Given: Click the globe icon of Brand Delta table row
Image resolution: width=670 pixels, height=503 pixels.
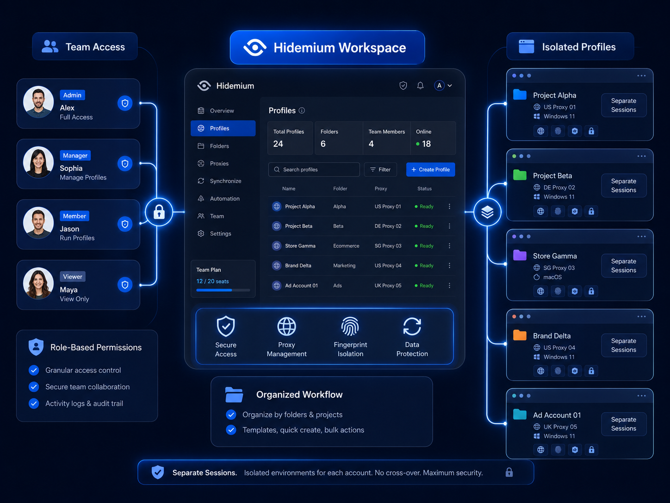Looking at the screenshot, I should pyautogui.click(x=277, y=265).
